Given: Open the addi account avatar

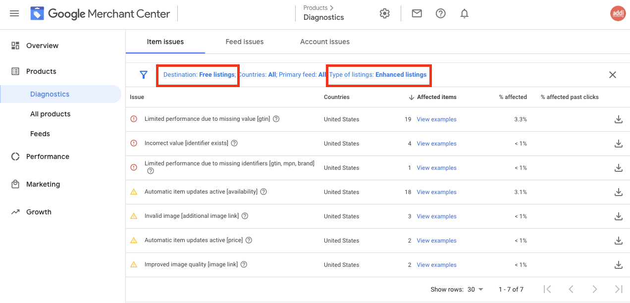Looking at the screenshot, I should tap(618, 13).
